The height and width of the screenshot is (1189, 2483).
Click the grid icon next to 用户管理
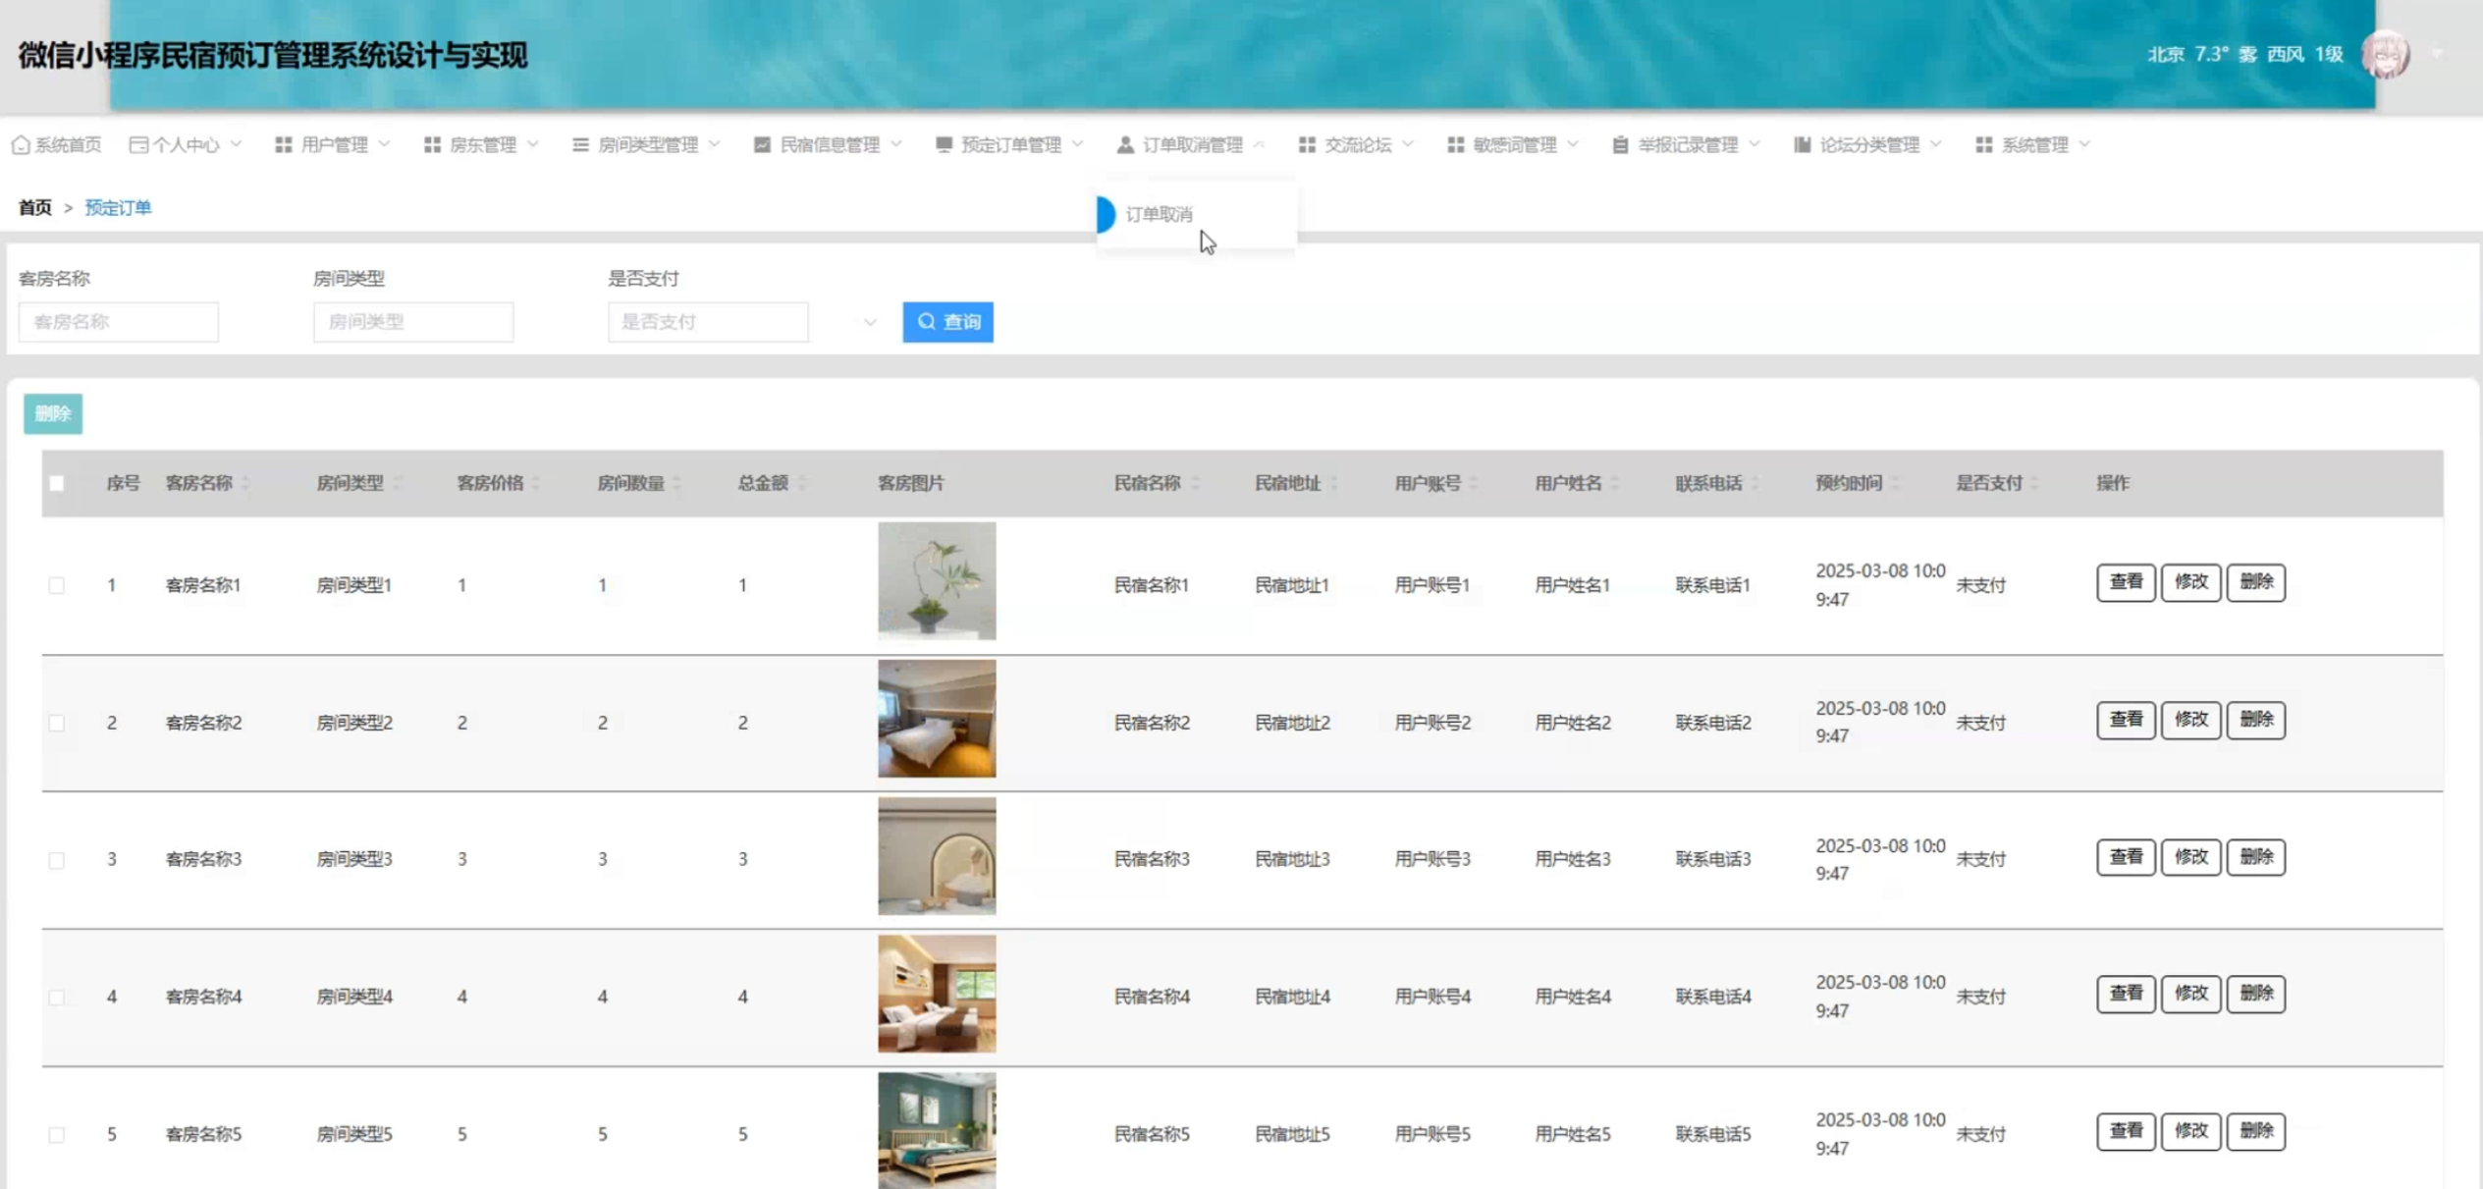pyautogui.click(x=284, y=145)
